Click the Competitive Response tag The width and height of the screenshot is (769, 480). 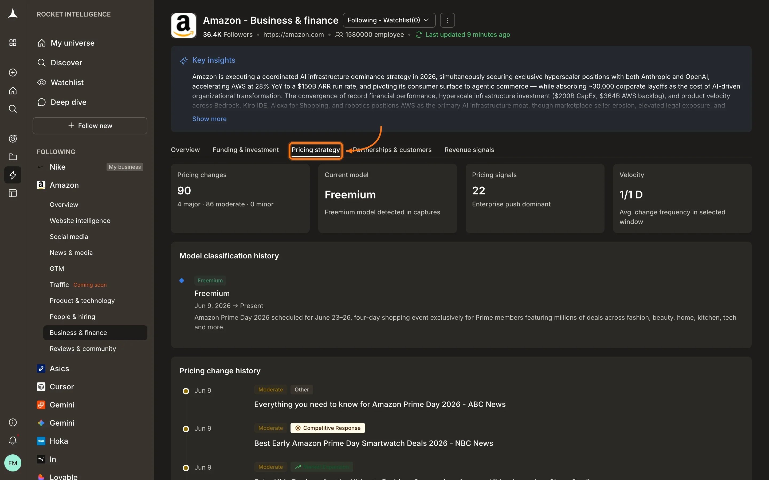pos(328,428)
